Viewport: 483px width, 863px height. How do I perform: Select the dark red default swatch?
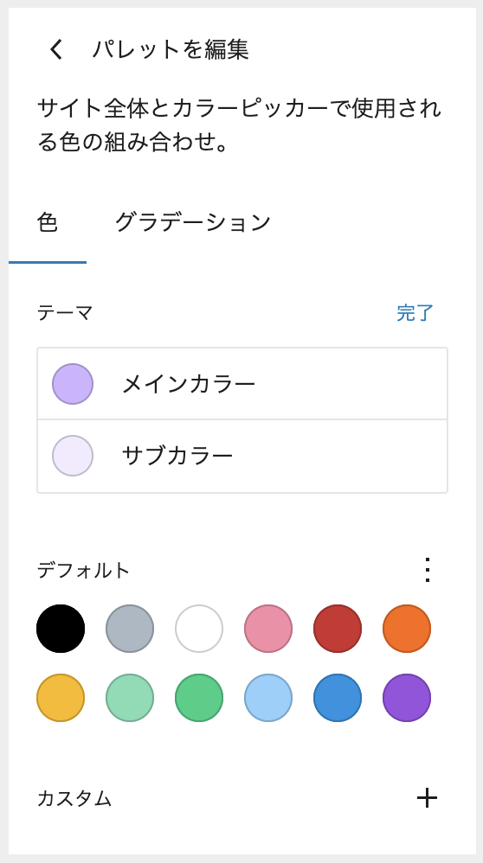tap(338, 629)
